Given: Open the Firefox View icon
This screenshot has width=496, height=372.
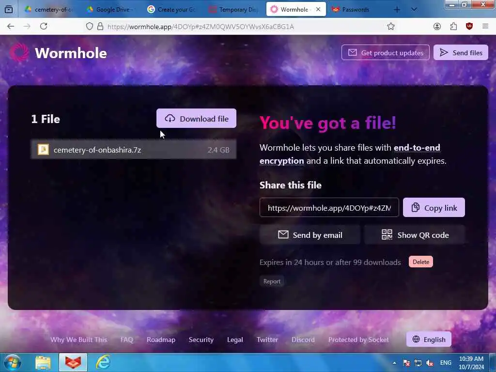Looking at the screenshot, I should click(9, 10).
